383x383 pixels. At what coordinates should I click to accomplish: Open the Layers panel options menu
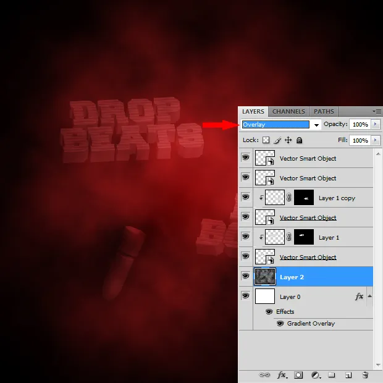(377, 111)
